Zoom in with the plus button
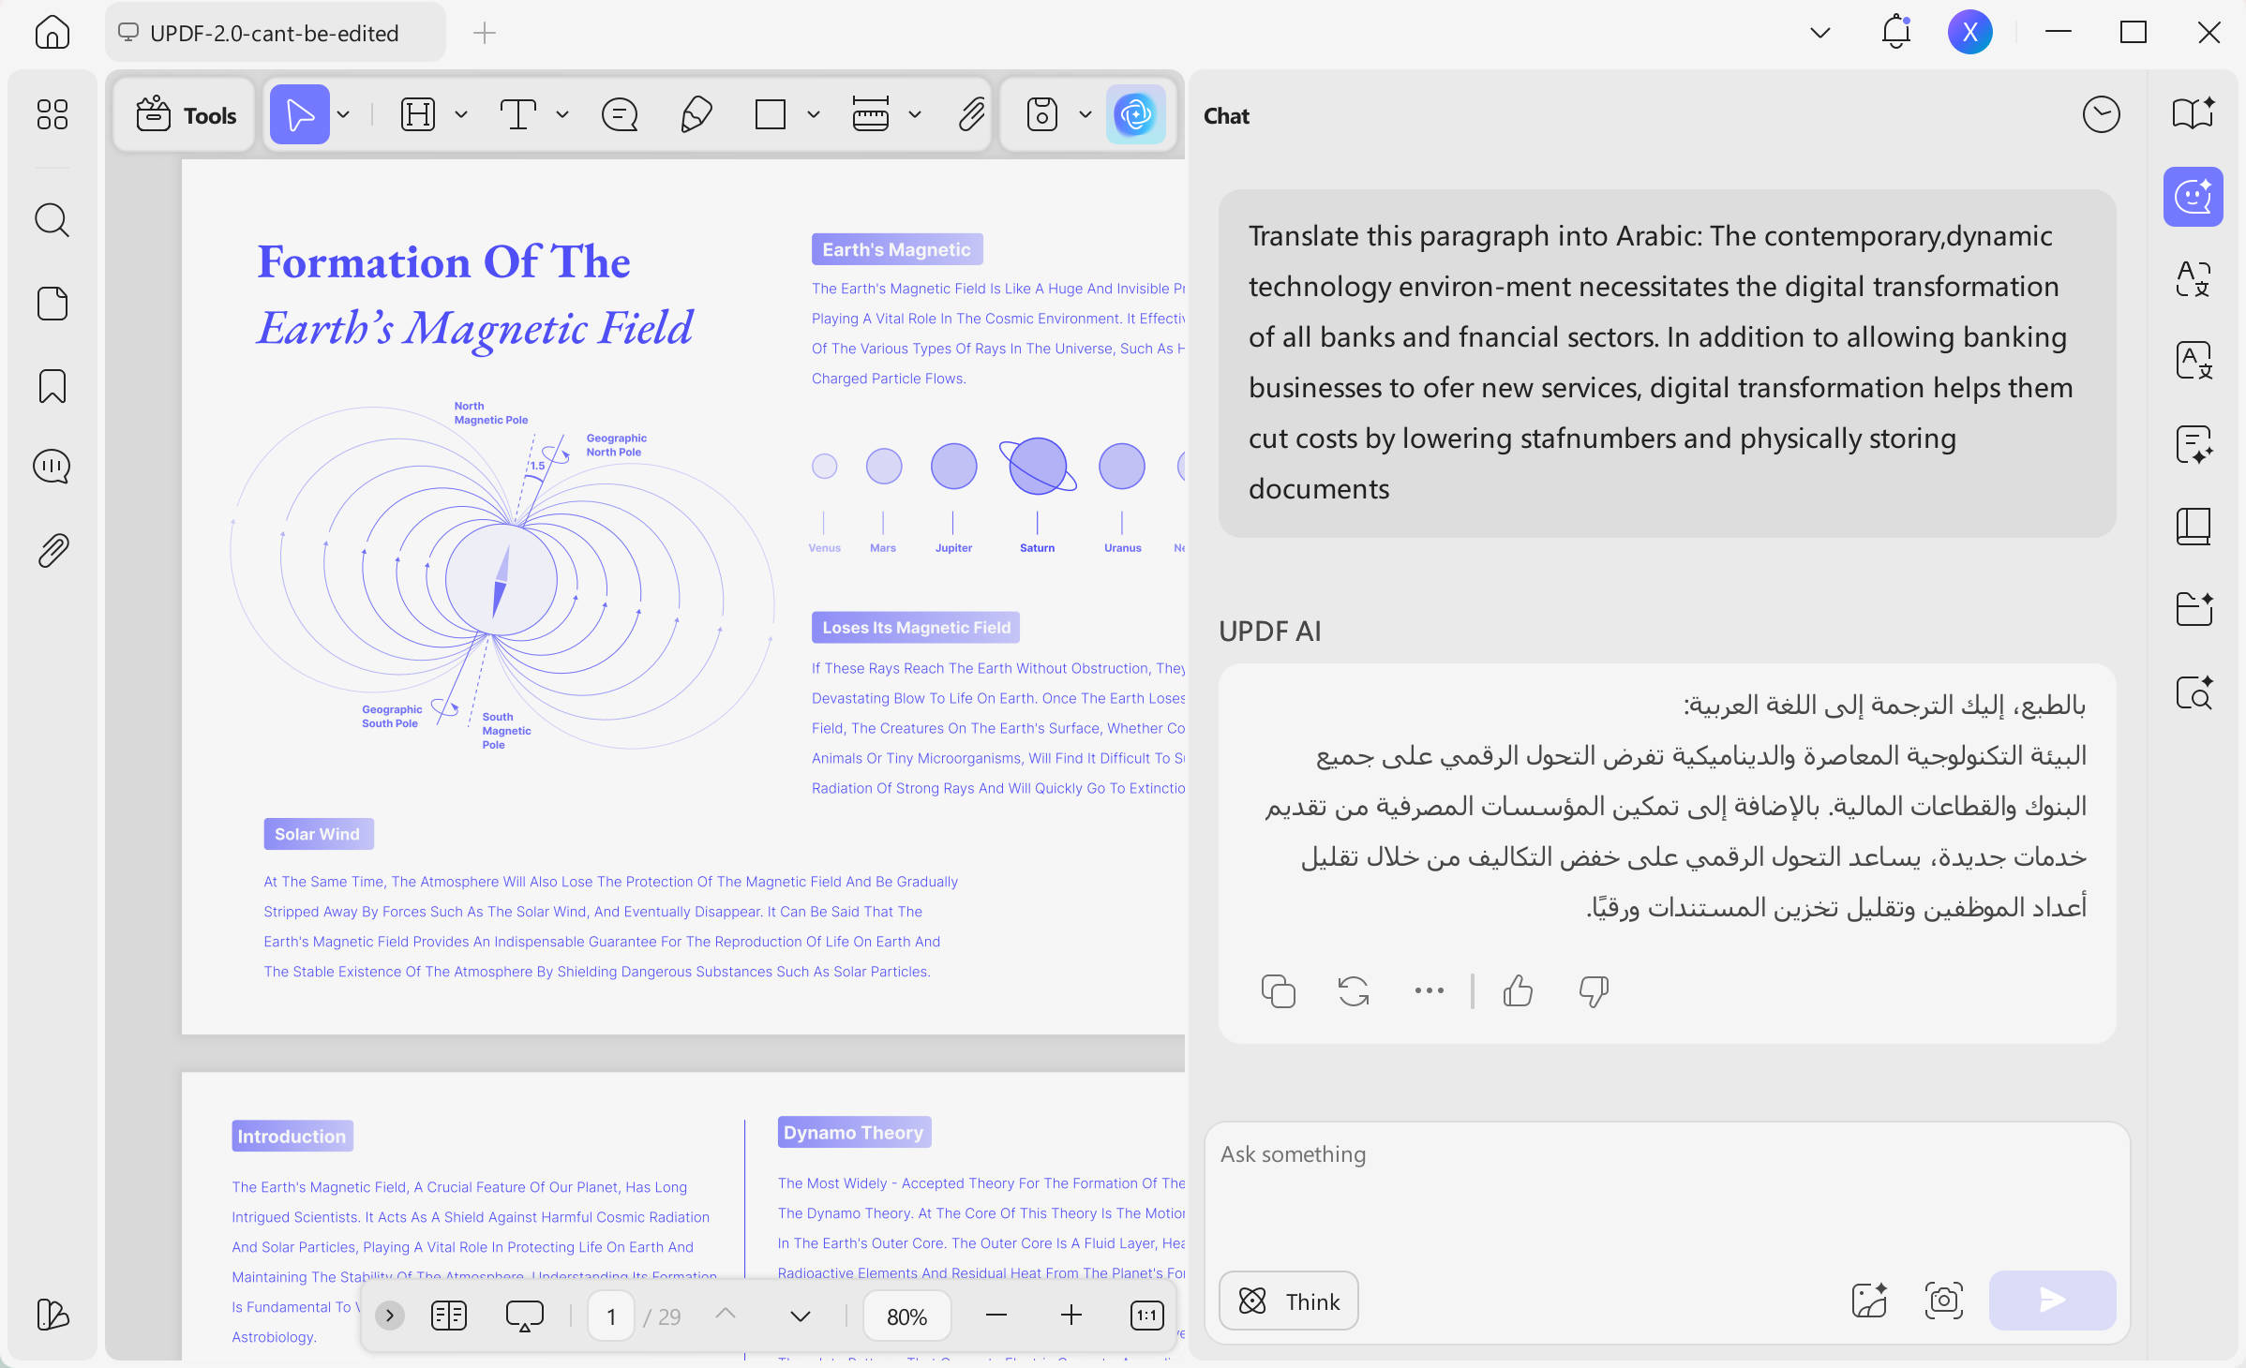2246x1368 pixels. coord(1071,1316)
